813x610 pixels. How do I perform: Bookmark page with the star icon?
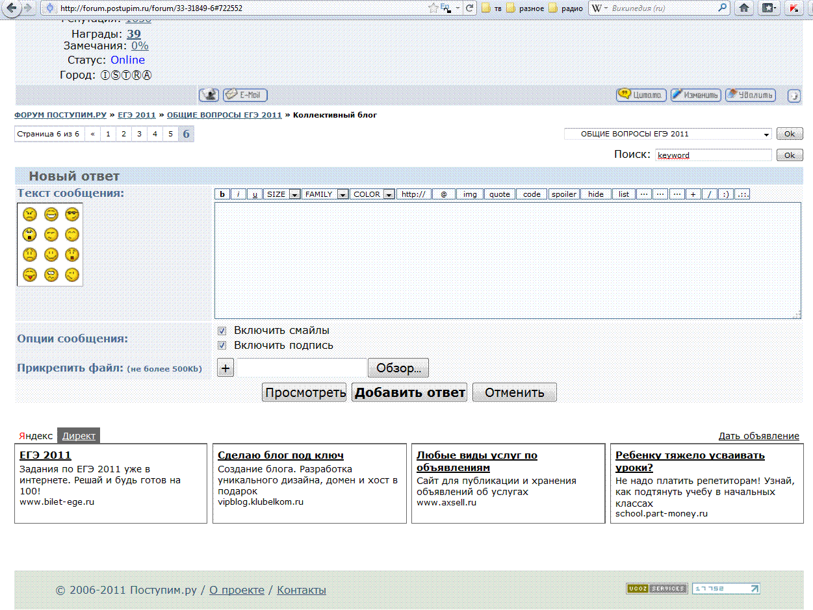433,8
